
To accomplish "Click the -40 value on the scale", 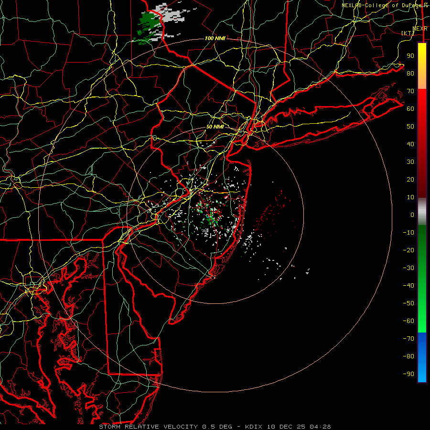I will click(408, 286).
